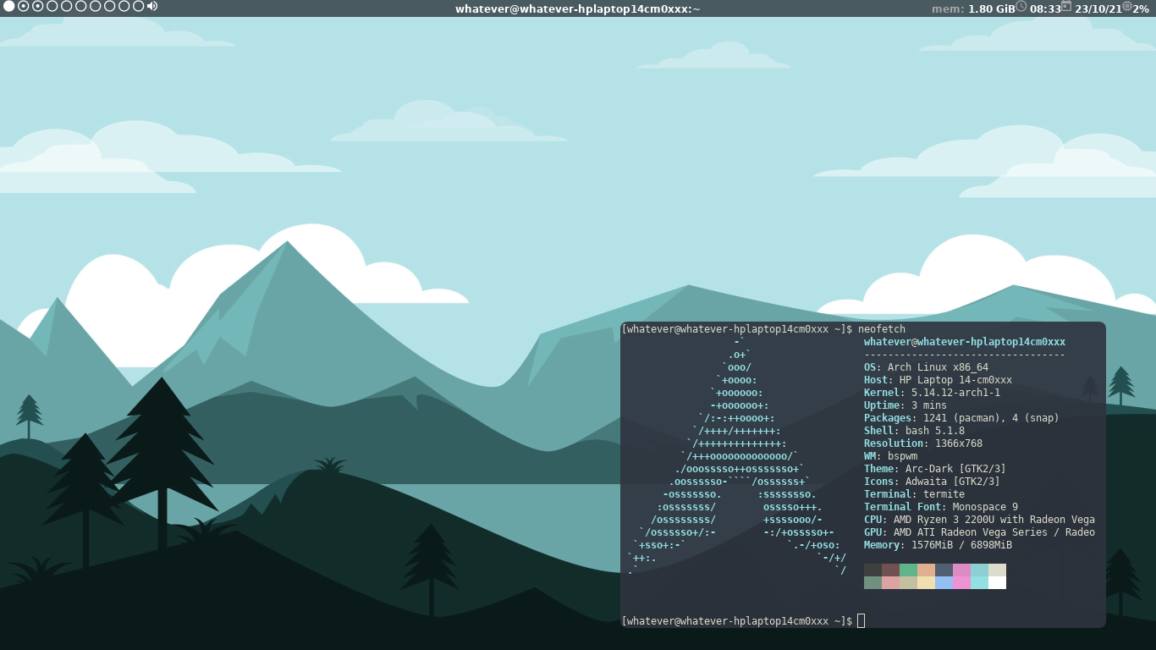Image resolution: width=1156 pixels, height=650 pixels.
Task: Switch to empty workspace 7 in the bar
Action: (96, 6)
